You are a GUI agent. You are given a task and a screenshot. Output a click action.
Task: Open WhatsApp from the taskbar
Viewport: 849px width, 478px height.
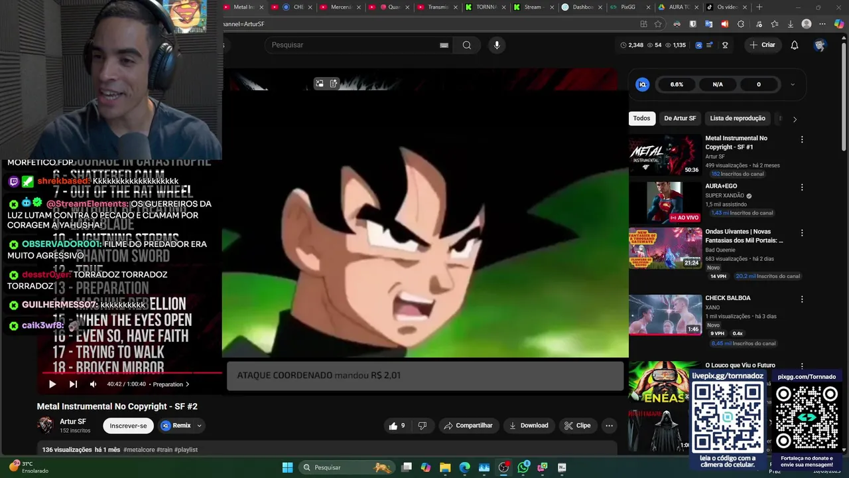pyautogui.click(x=523, y=467)
